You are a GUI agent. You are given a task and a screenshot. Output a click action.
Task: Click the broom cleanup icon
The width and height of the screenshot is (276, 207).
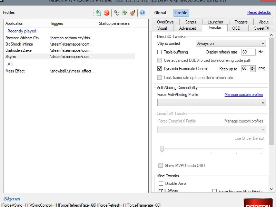click(132, 13)
